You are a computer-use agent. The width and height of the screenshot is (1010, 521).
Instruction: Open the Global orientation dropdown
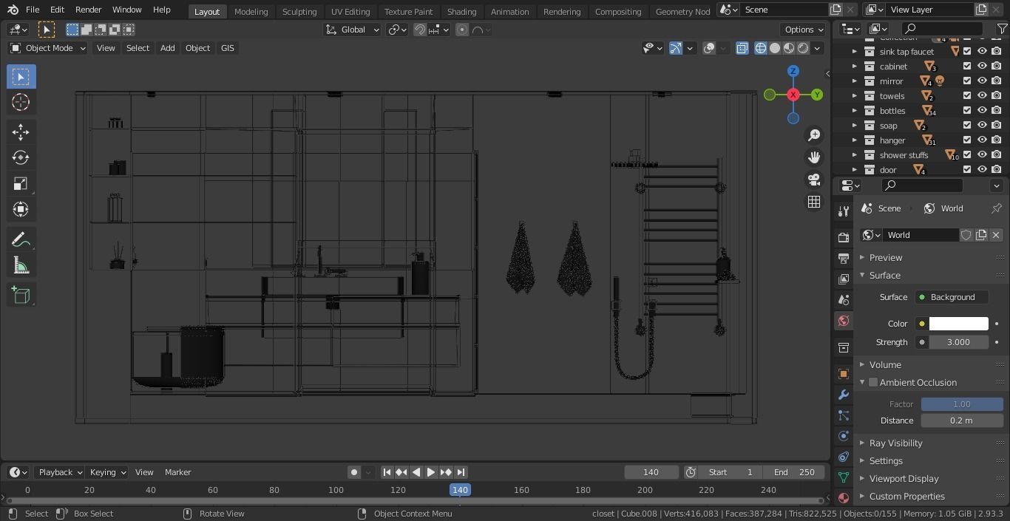pyautogui.click(x=353, y=30)
